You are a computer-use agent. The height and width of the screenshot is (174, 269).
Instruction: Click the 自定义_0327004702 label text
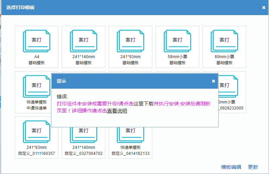(84, 154)
